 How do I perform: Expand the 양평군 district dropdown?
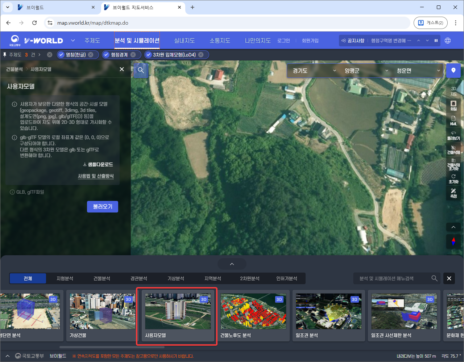tap(366, 71)
